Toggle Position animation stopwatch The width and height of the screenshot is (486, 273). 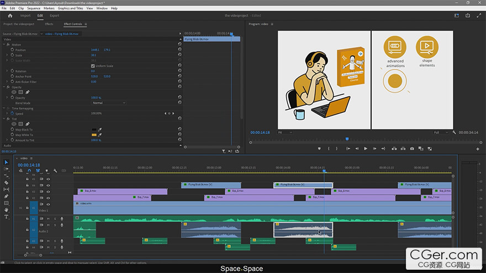pos(12,50)
